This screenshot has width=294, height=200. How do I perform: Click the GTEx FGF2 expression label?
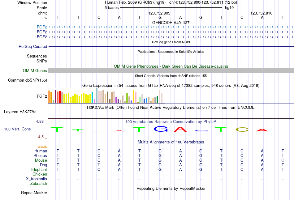[x=42, y=96]
